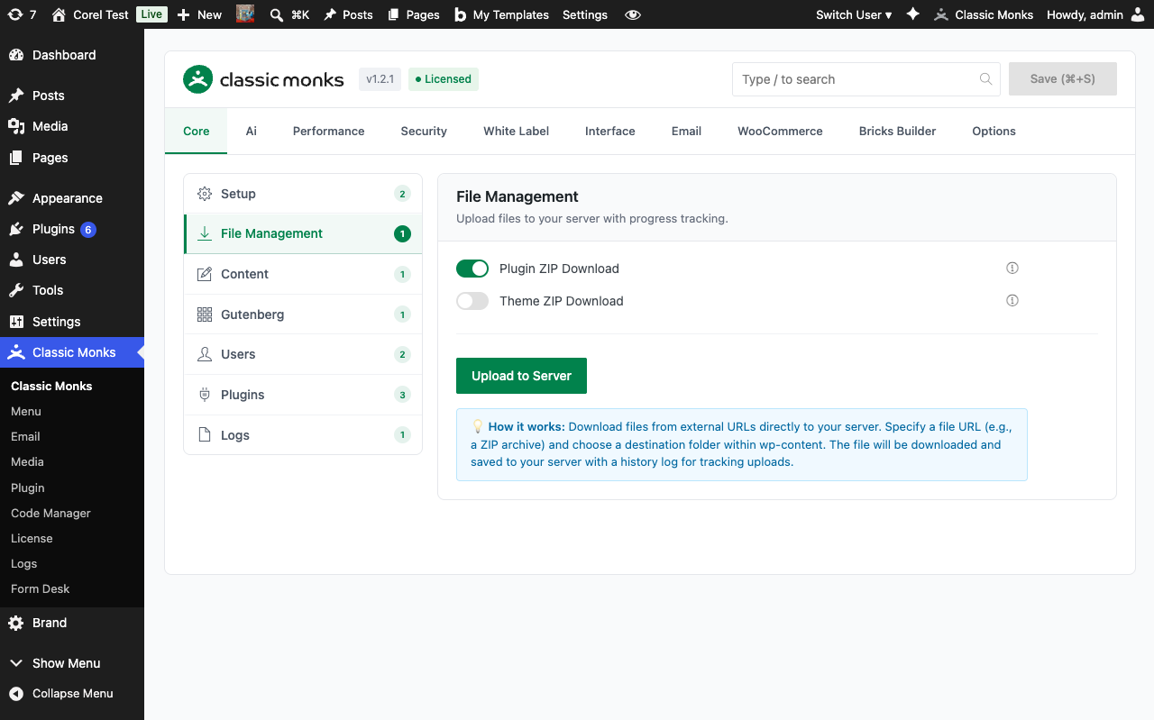This screenshot has height=720, width=1154.
Task: Click the v1.2.1 version badge
Action: [x=380, y=79]
